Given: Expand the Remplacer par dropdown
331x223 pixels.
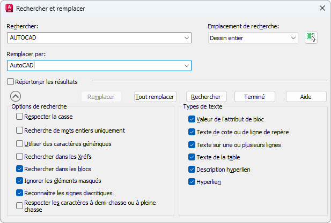Looking at the screenshot, I should [x=186, y=65].
